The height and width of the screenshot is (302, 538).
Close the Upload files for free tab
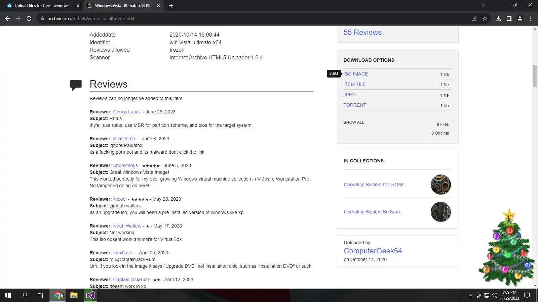coord(78,6)
